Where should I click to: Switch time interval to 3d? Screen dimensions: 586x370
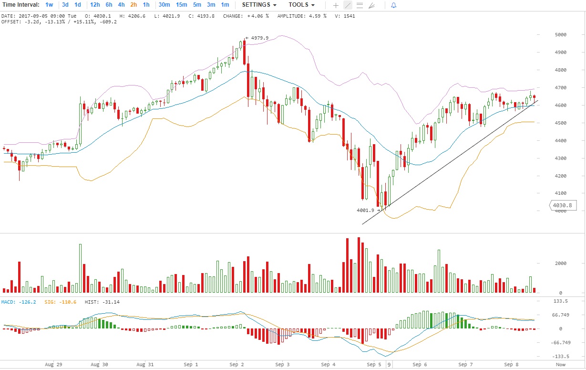(x=65, y=5)
